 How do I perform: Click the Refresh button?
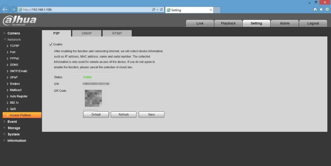[x=124, y=114]
